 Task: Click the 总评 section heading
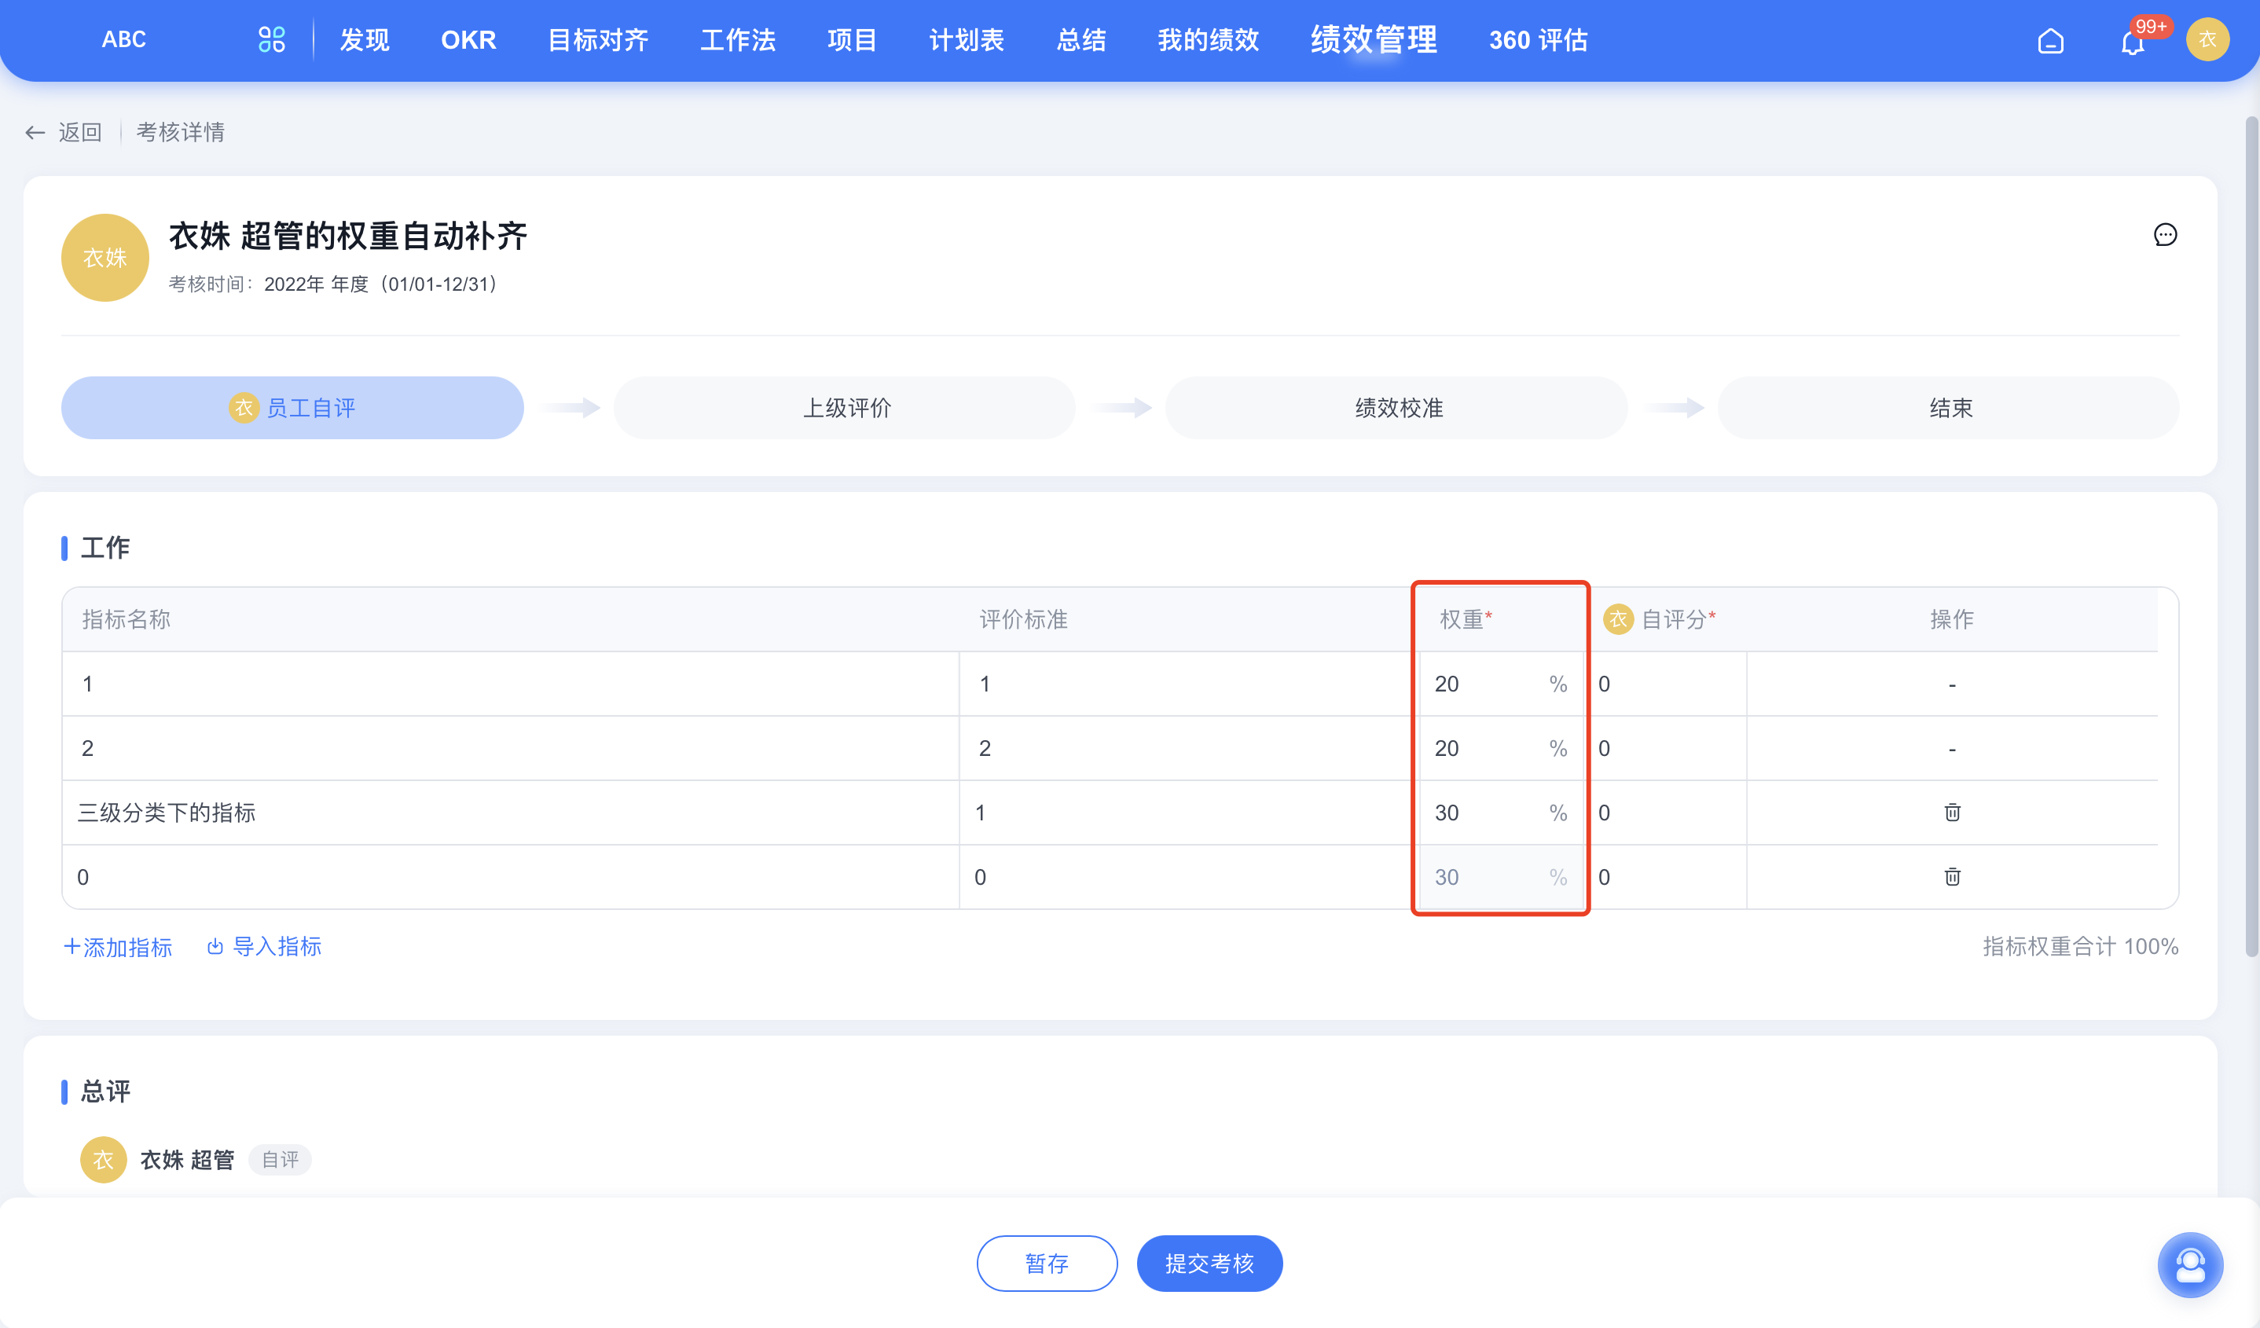click(105, 1091)
